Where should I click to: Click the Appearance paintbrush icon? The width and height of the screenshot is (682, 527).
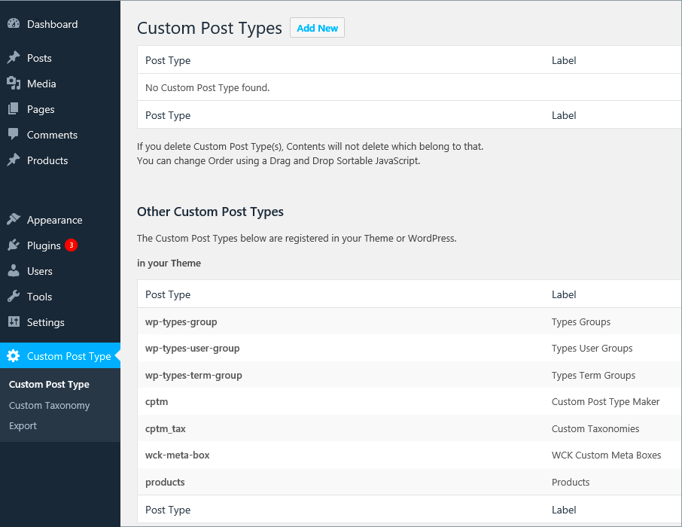pos(14,219)
